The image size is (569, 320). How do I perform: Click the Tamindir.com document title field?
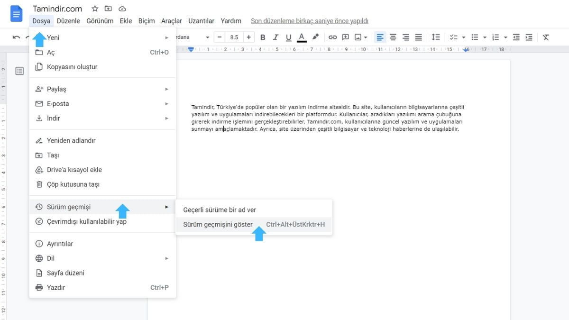tap(57, 8)
